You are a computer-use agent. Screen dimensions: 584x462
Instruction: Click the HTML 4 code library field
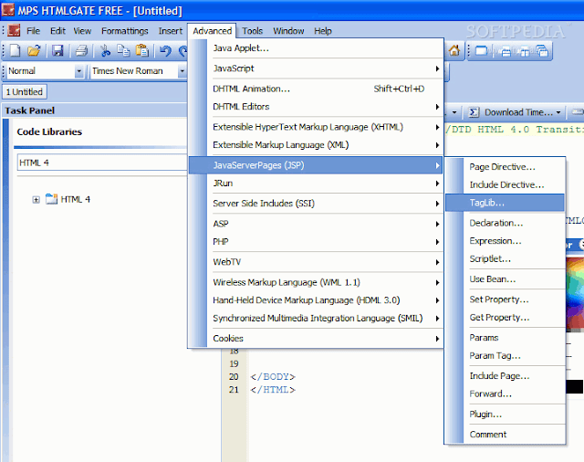pyautogui.click(x=102, y=163)
